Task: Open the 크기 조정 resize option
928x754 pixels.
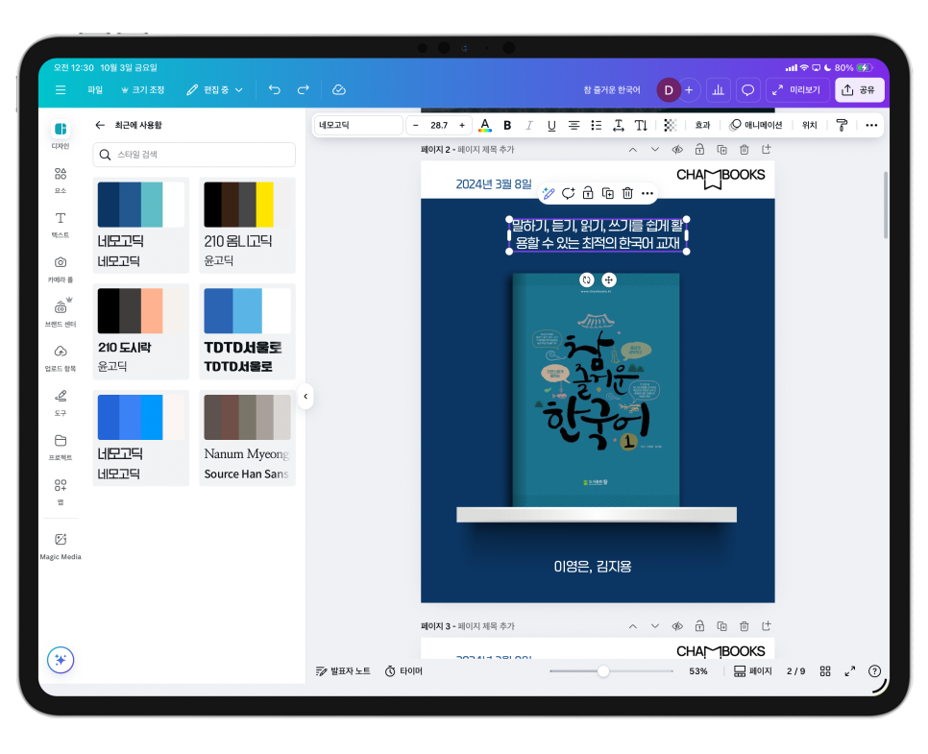Action: (x=142, y=90)
